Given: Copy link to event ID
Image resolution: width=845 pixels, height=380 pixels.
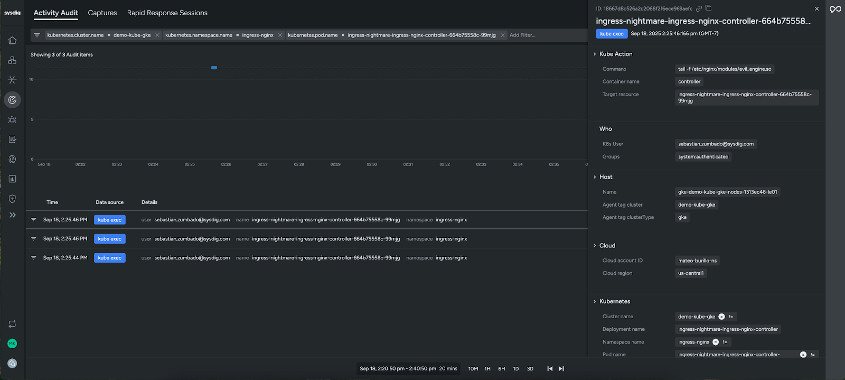Looking at the screenshot, I should coord(699,8).
